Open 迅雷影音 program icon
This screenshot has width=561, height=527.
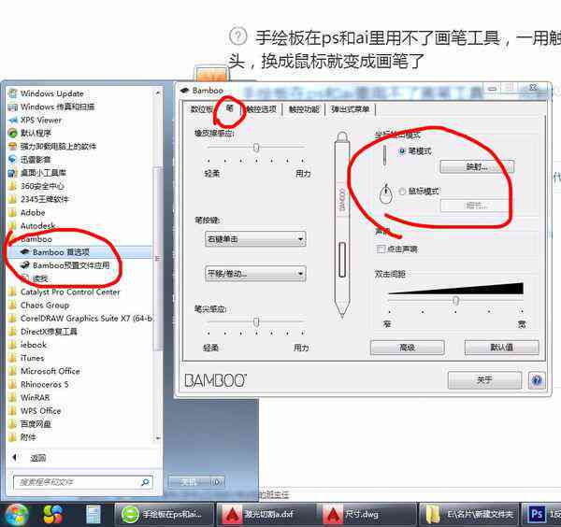tap(12, 160)
